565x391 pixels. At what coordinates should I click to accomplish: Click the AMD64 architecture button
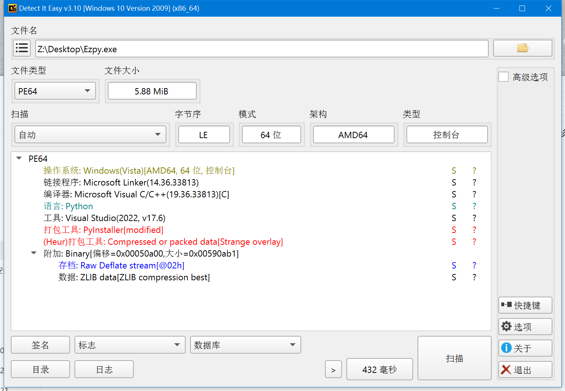point(353,135)
